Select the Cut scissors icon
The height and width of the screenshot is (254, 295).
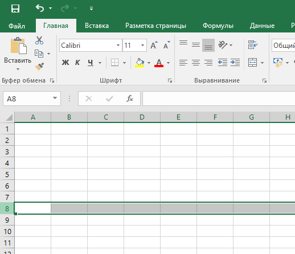tap(39, 40)
